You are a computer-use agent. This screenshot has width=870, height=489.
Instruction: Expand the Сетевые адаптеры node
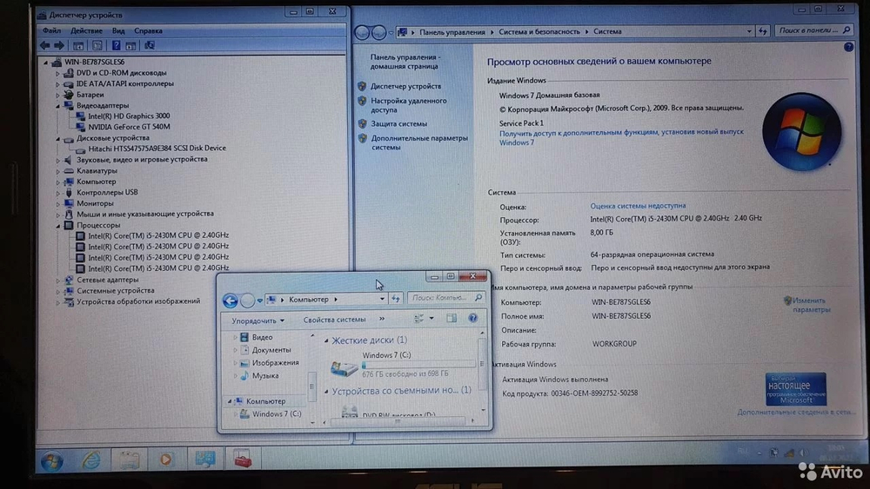click(57, 281)
